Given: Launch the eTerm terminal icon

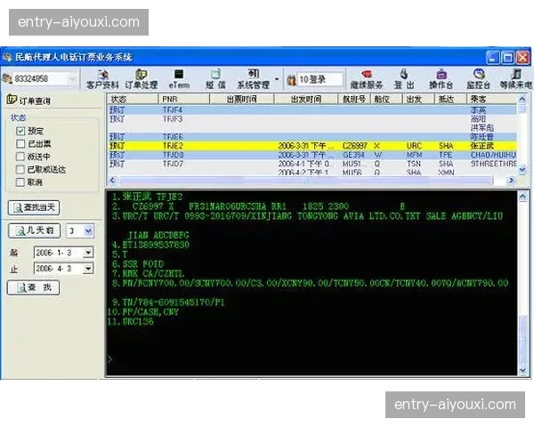Looking at the screenshot, I should coord(179,79).
